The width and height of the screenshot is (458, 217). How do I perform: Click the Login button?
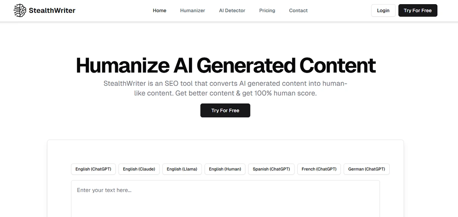pyautogui.click(x=383, y=11)
